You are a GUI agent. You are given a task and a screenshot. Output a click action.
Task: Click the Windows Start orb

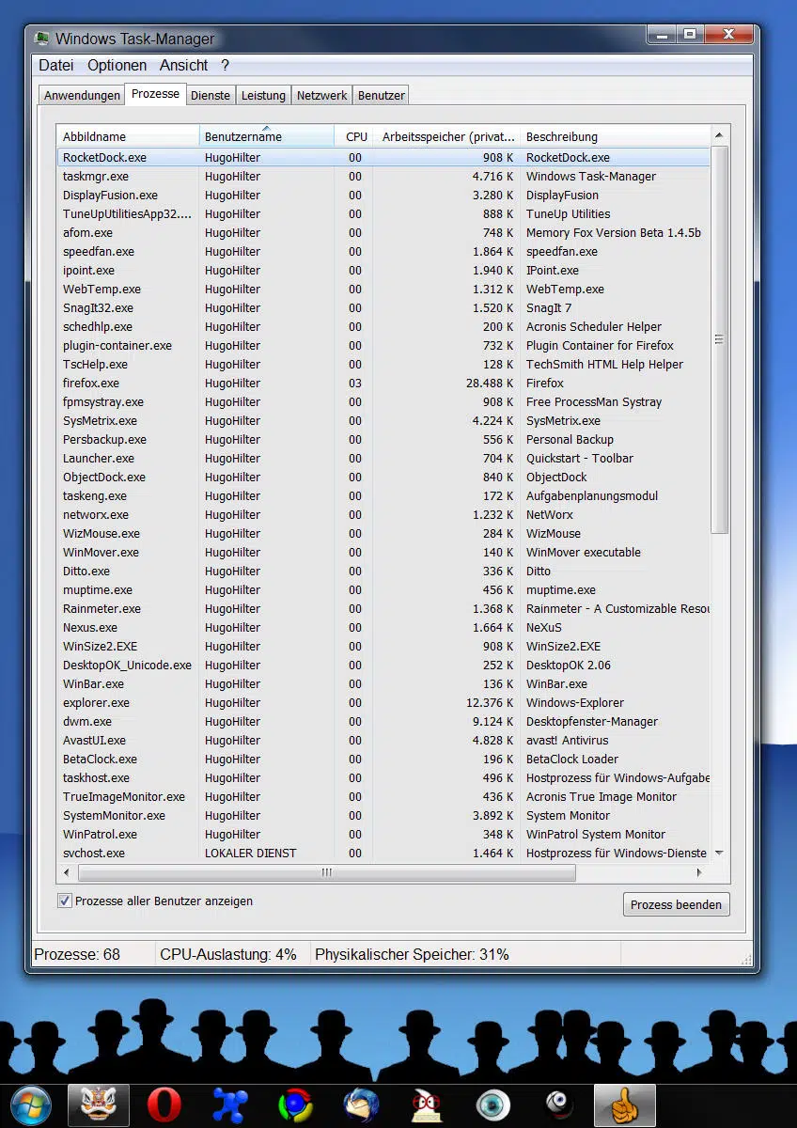click(30, 1104)
